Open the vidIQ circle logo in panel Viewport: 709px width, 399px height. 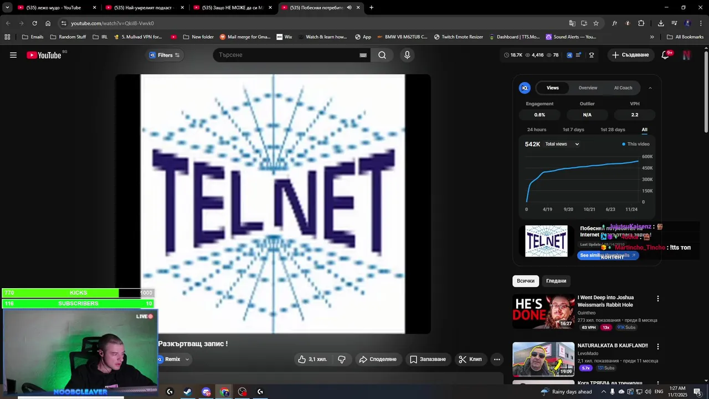[525, 88]
